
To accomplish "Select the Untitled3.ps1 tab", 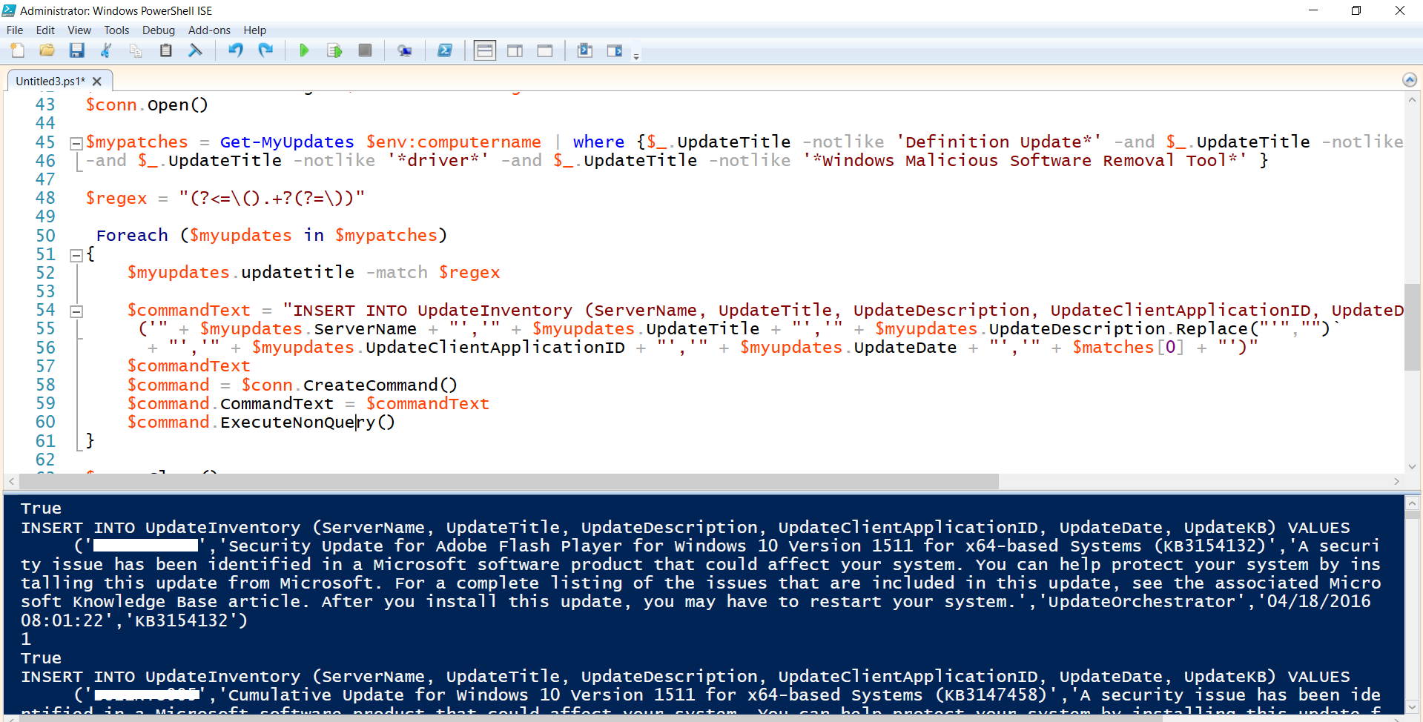I will point(50,81).
